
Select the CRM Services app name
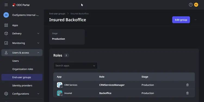(x=71, y=85)
